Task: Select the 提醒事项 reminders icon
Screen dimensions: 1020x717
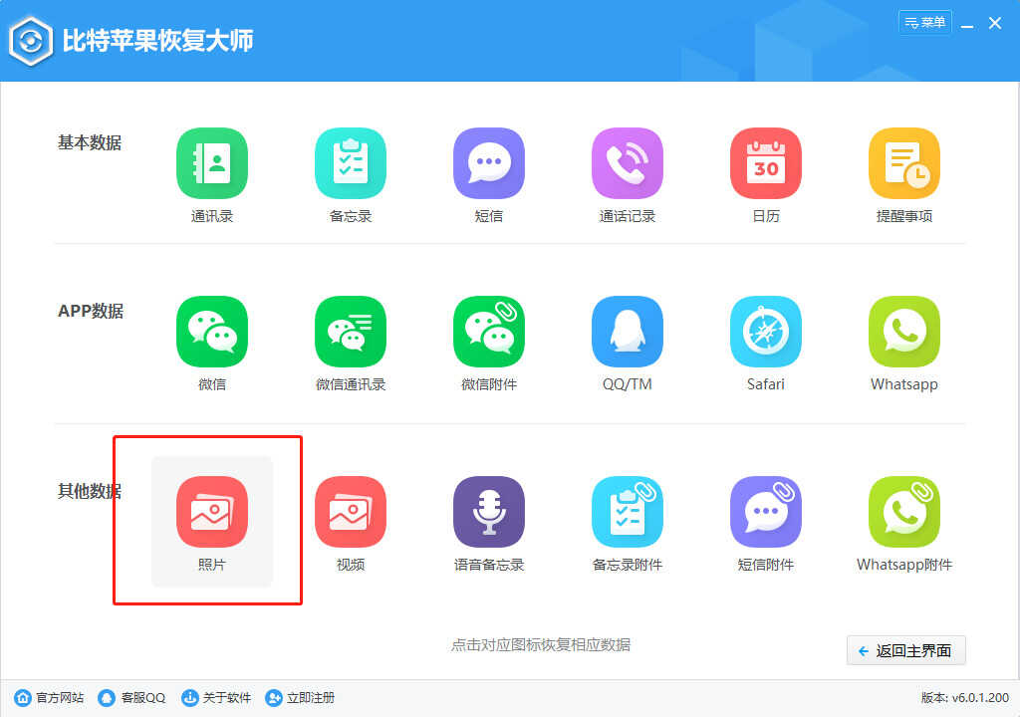Action: (904, 163)
